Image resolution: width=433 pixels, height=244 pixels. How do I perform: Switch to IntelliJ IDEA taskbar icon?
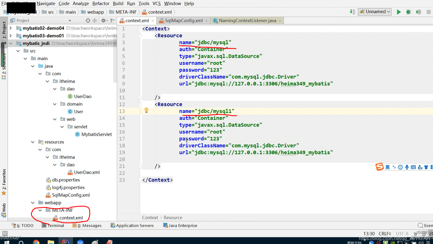point(66,242)
